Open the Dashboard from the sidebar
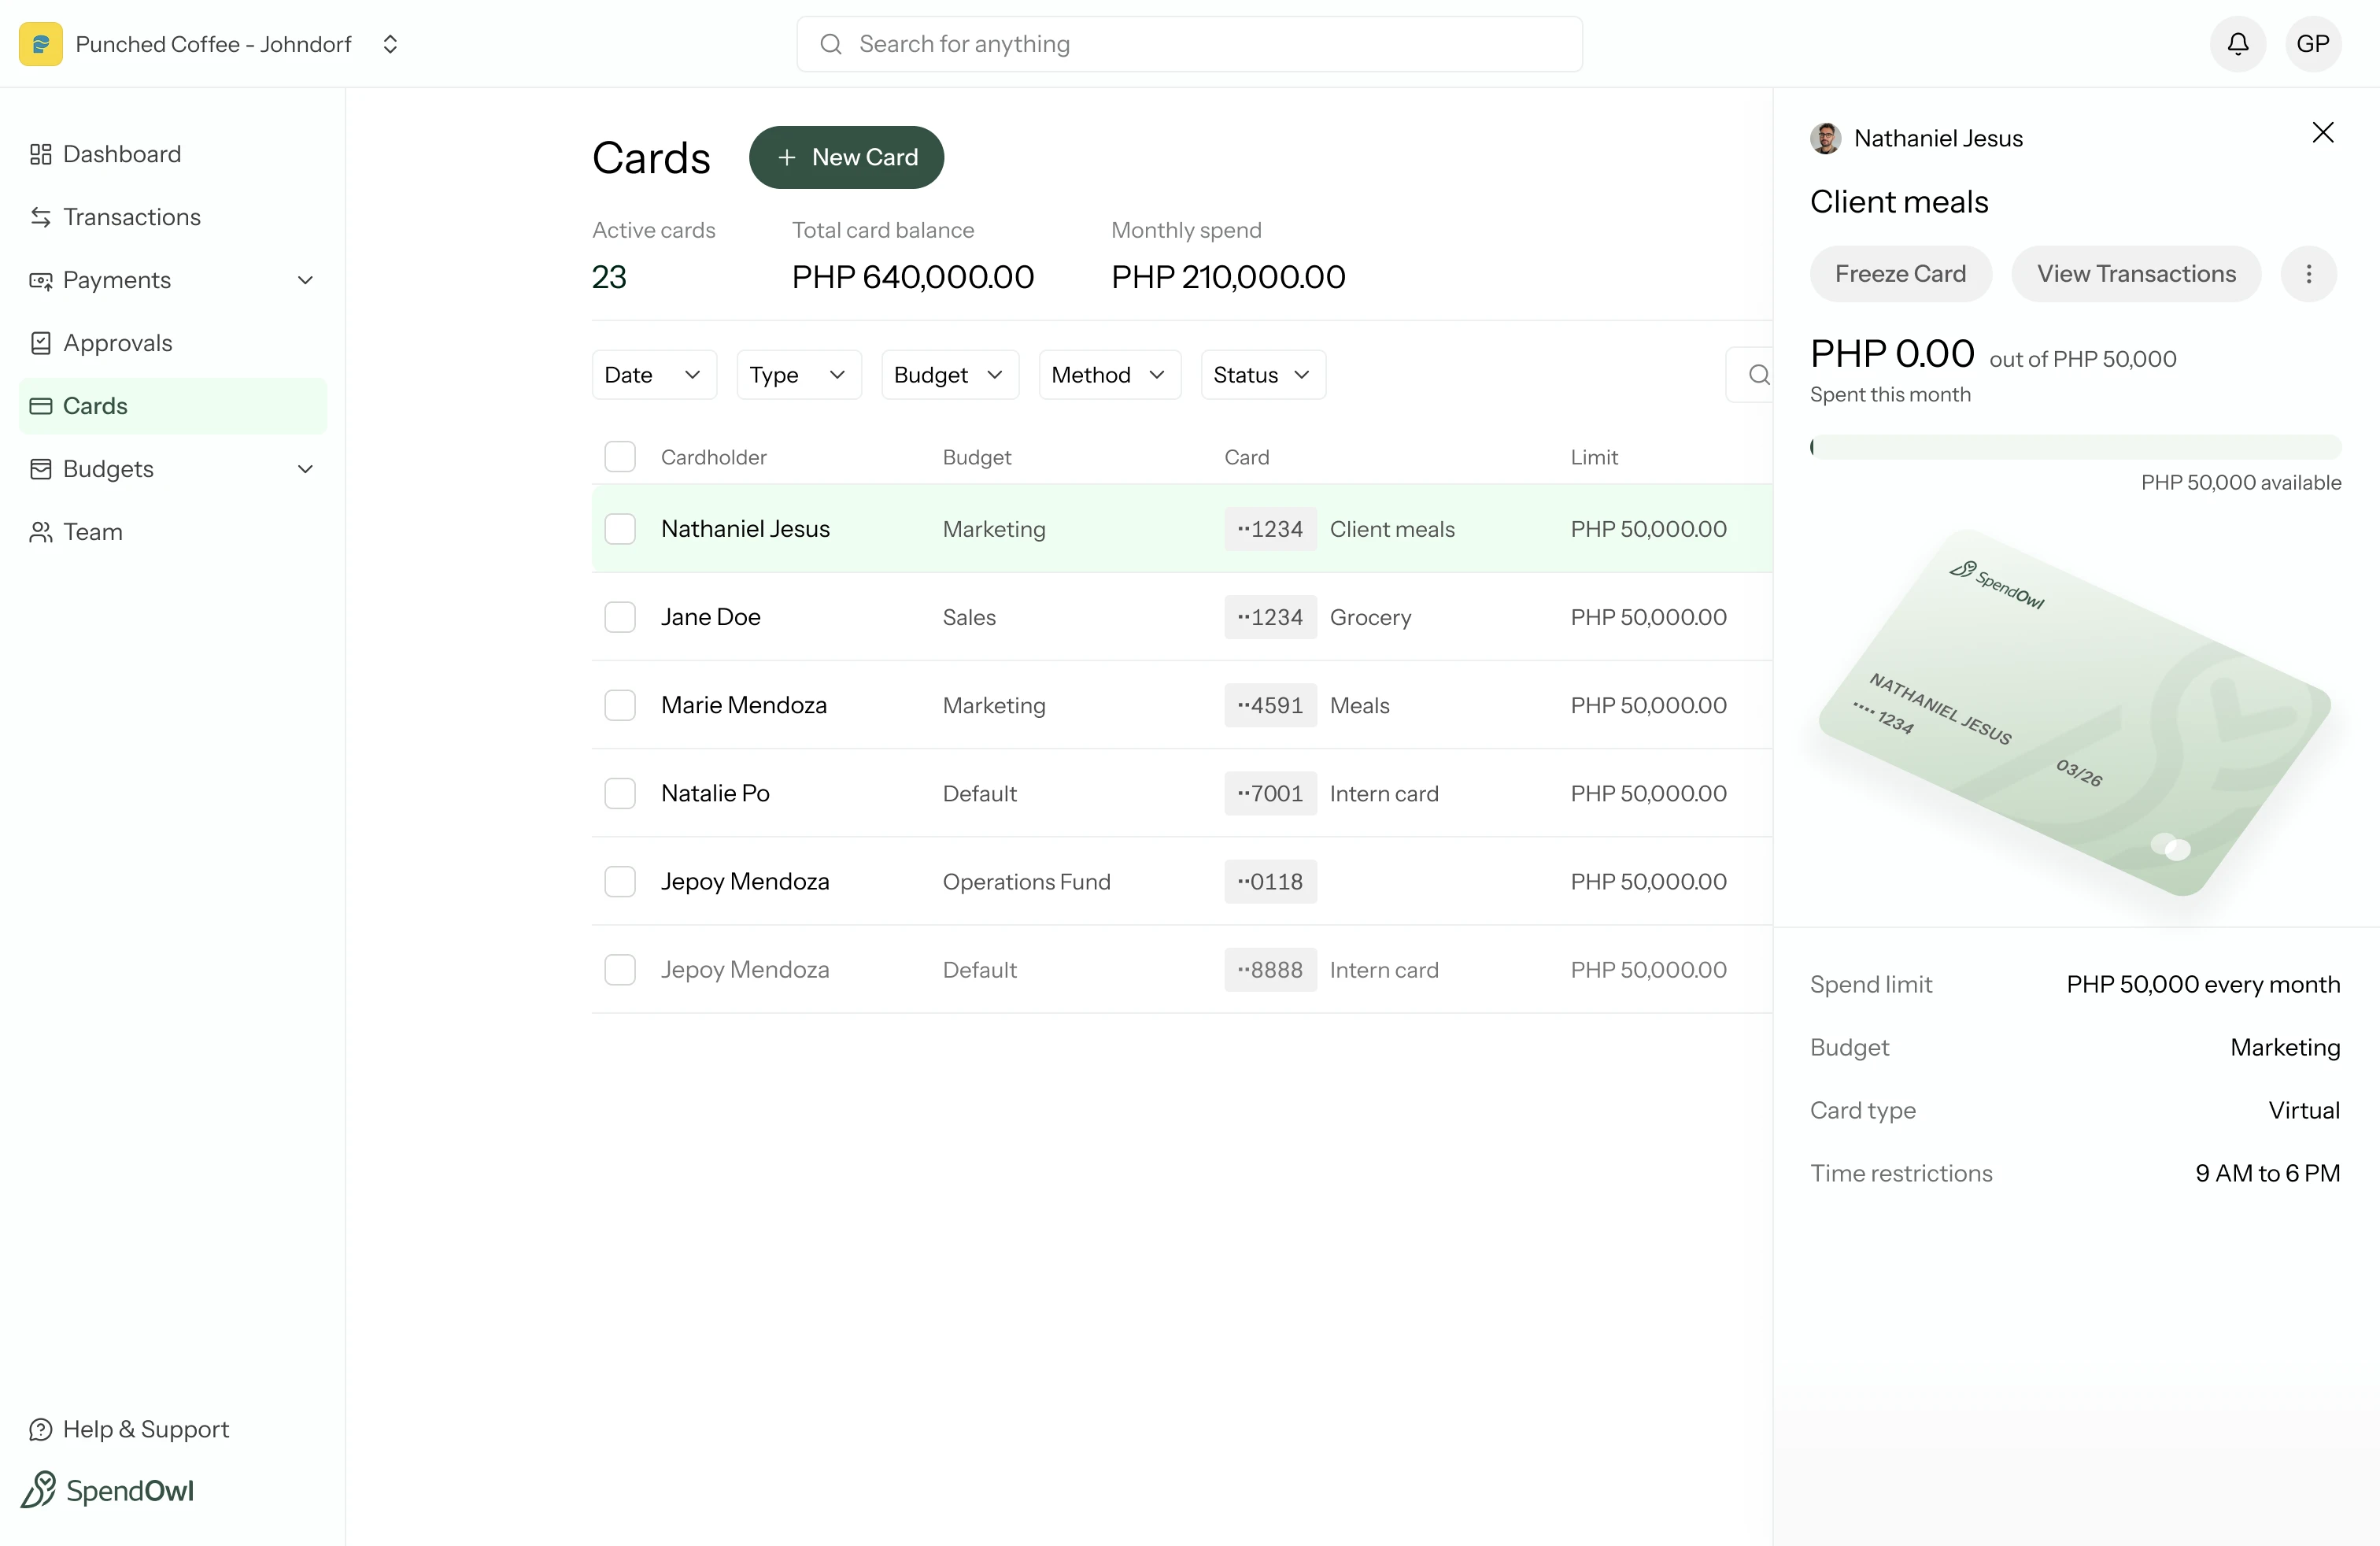 121,154
